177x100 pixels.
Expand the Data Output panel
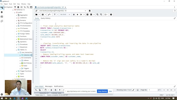click(x=175, y=86)
